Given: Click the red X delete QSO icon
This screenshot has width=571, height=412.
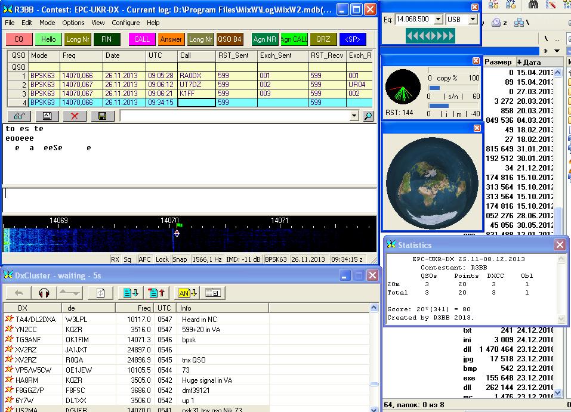Looking at the screenshot, I should tap(75, 116).
